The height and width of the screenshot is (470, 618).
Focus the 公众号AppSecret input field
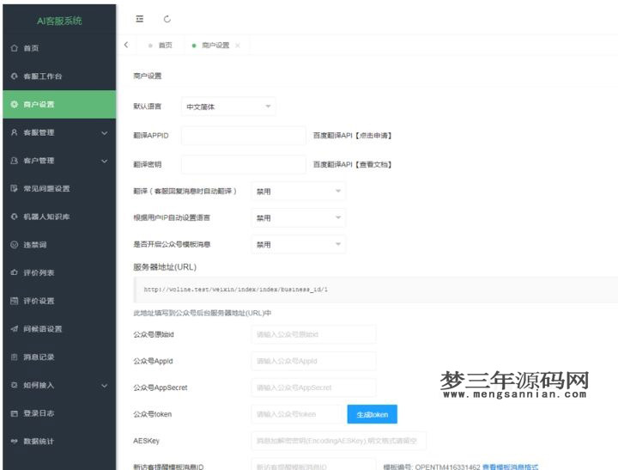click(x=314, y=388)
